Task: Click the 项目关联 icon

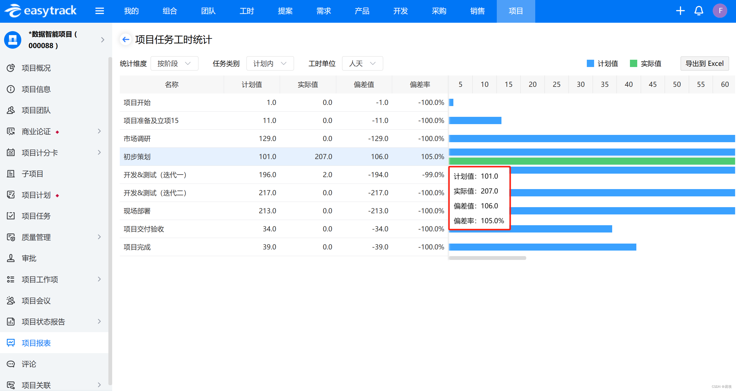Action: 11,385
